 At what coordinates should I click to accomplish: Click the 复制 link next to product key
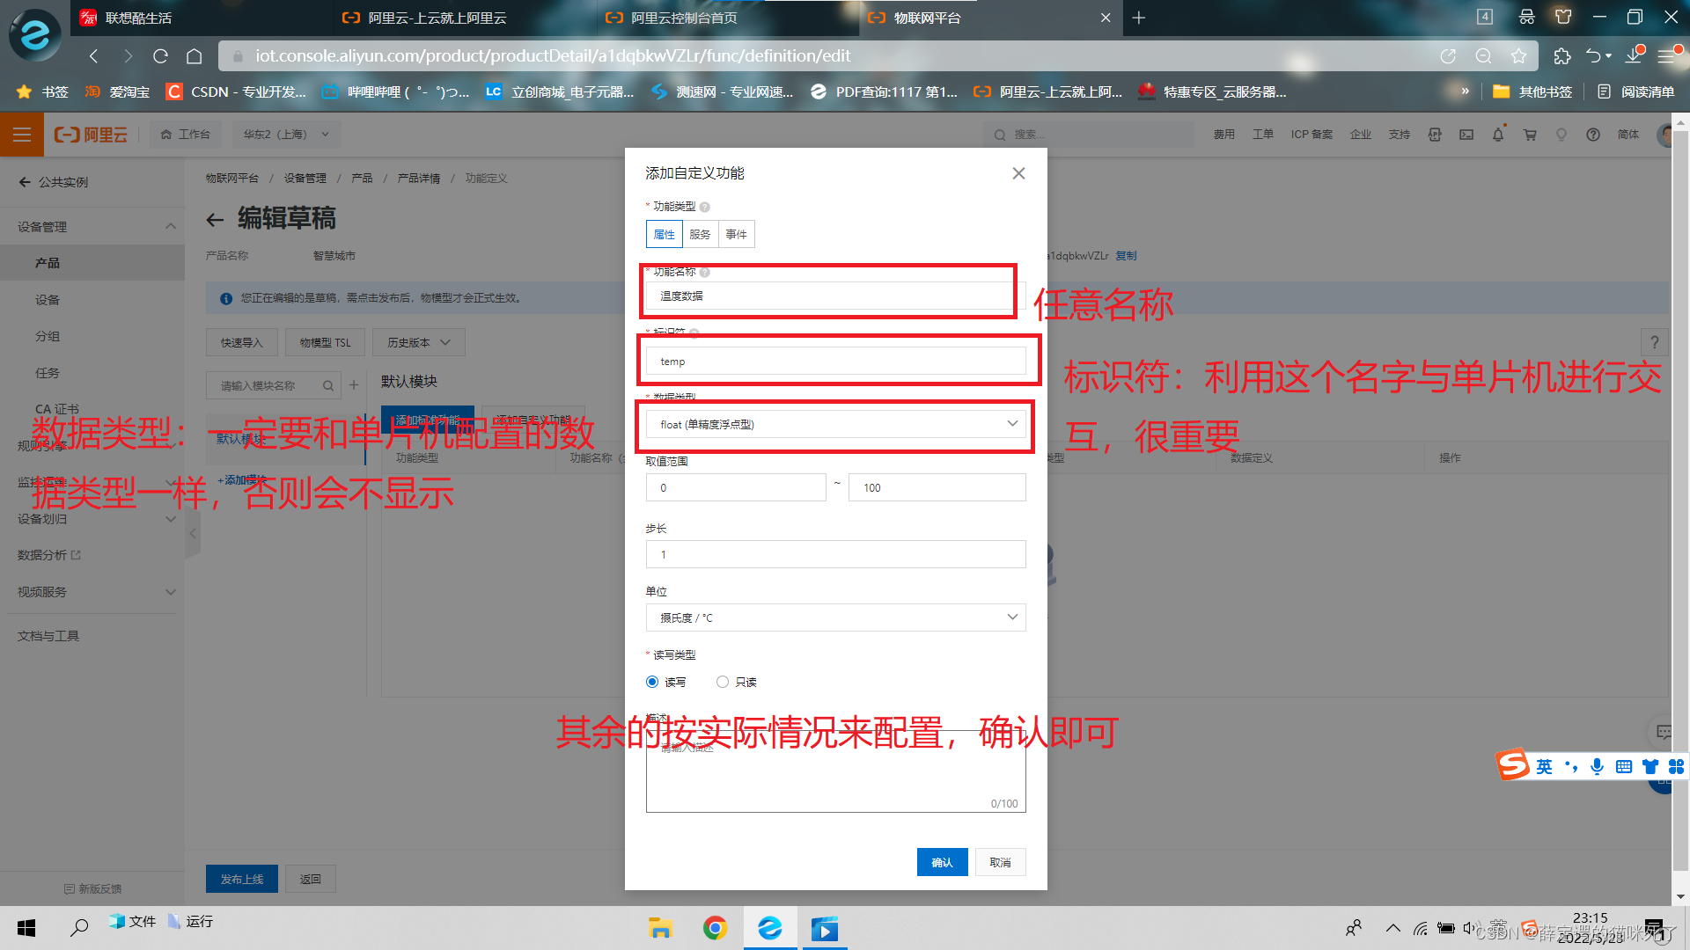tap(1126, 256)
